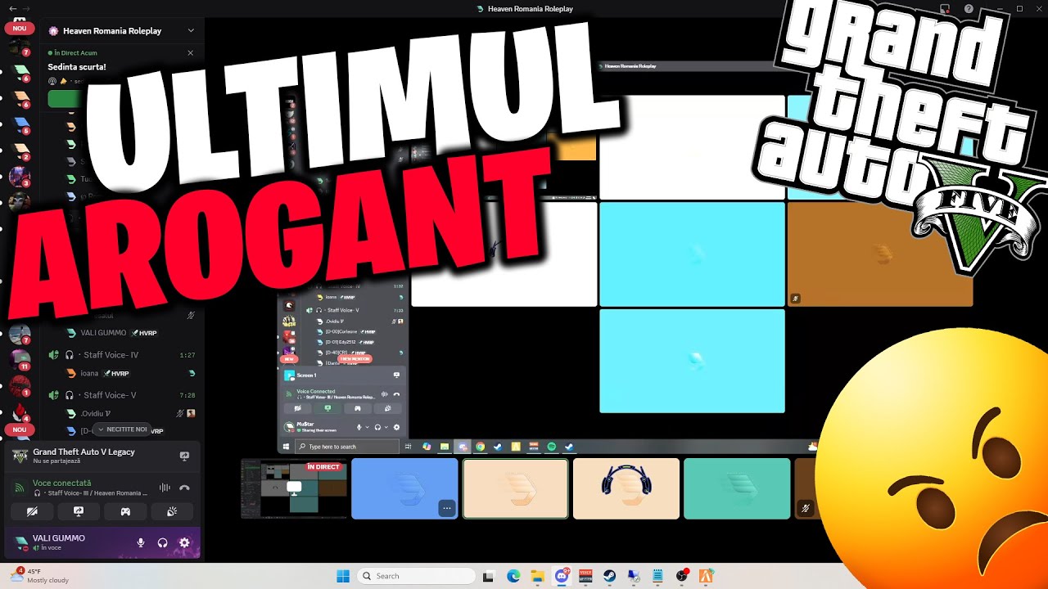Open Steam from the Windows taskbar

point(610,576)
